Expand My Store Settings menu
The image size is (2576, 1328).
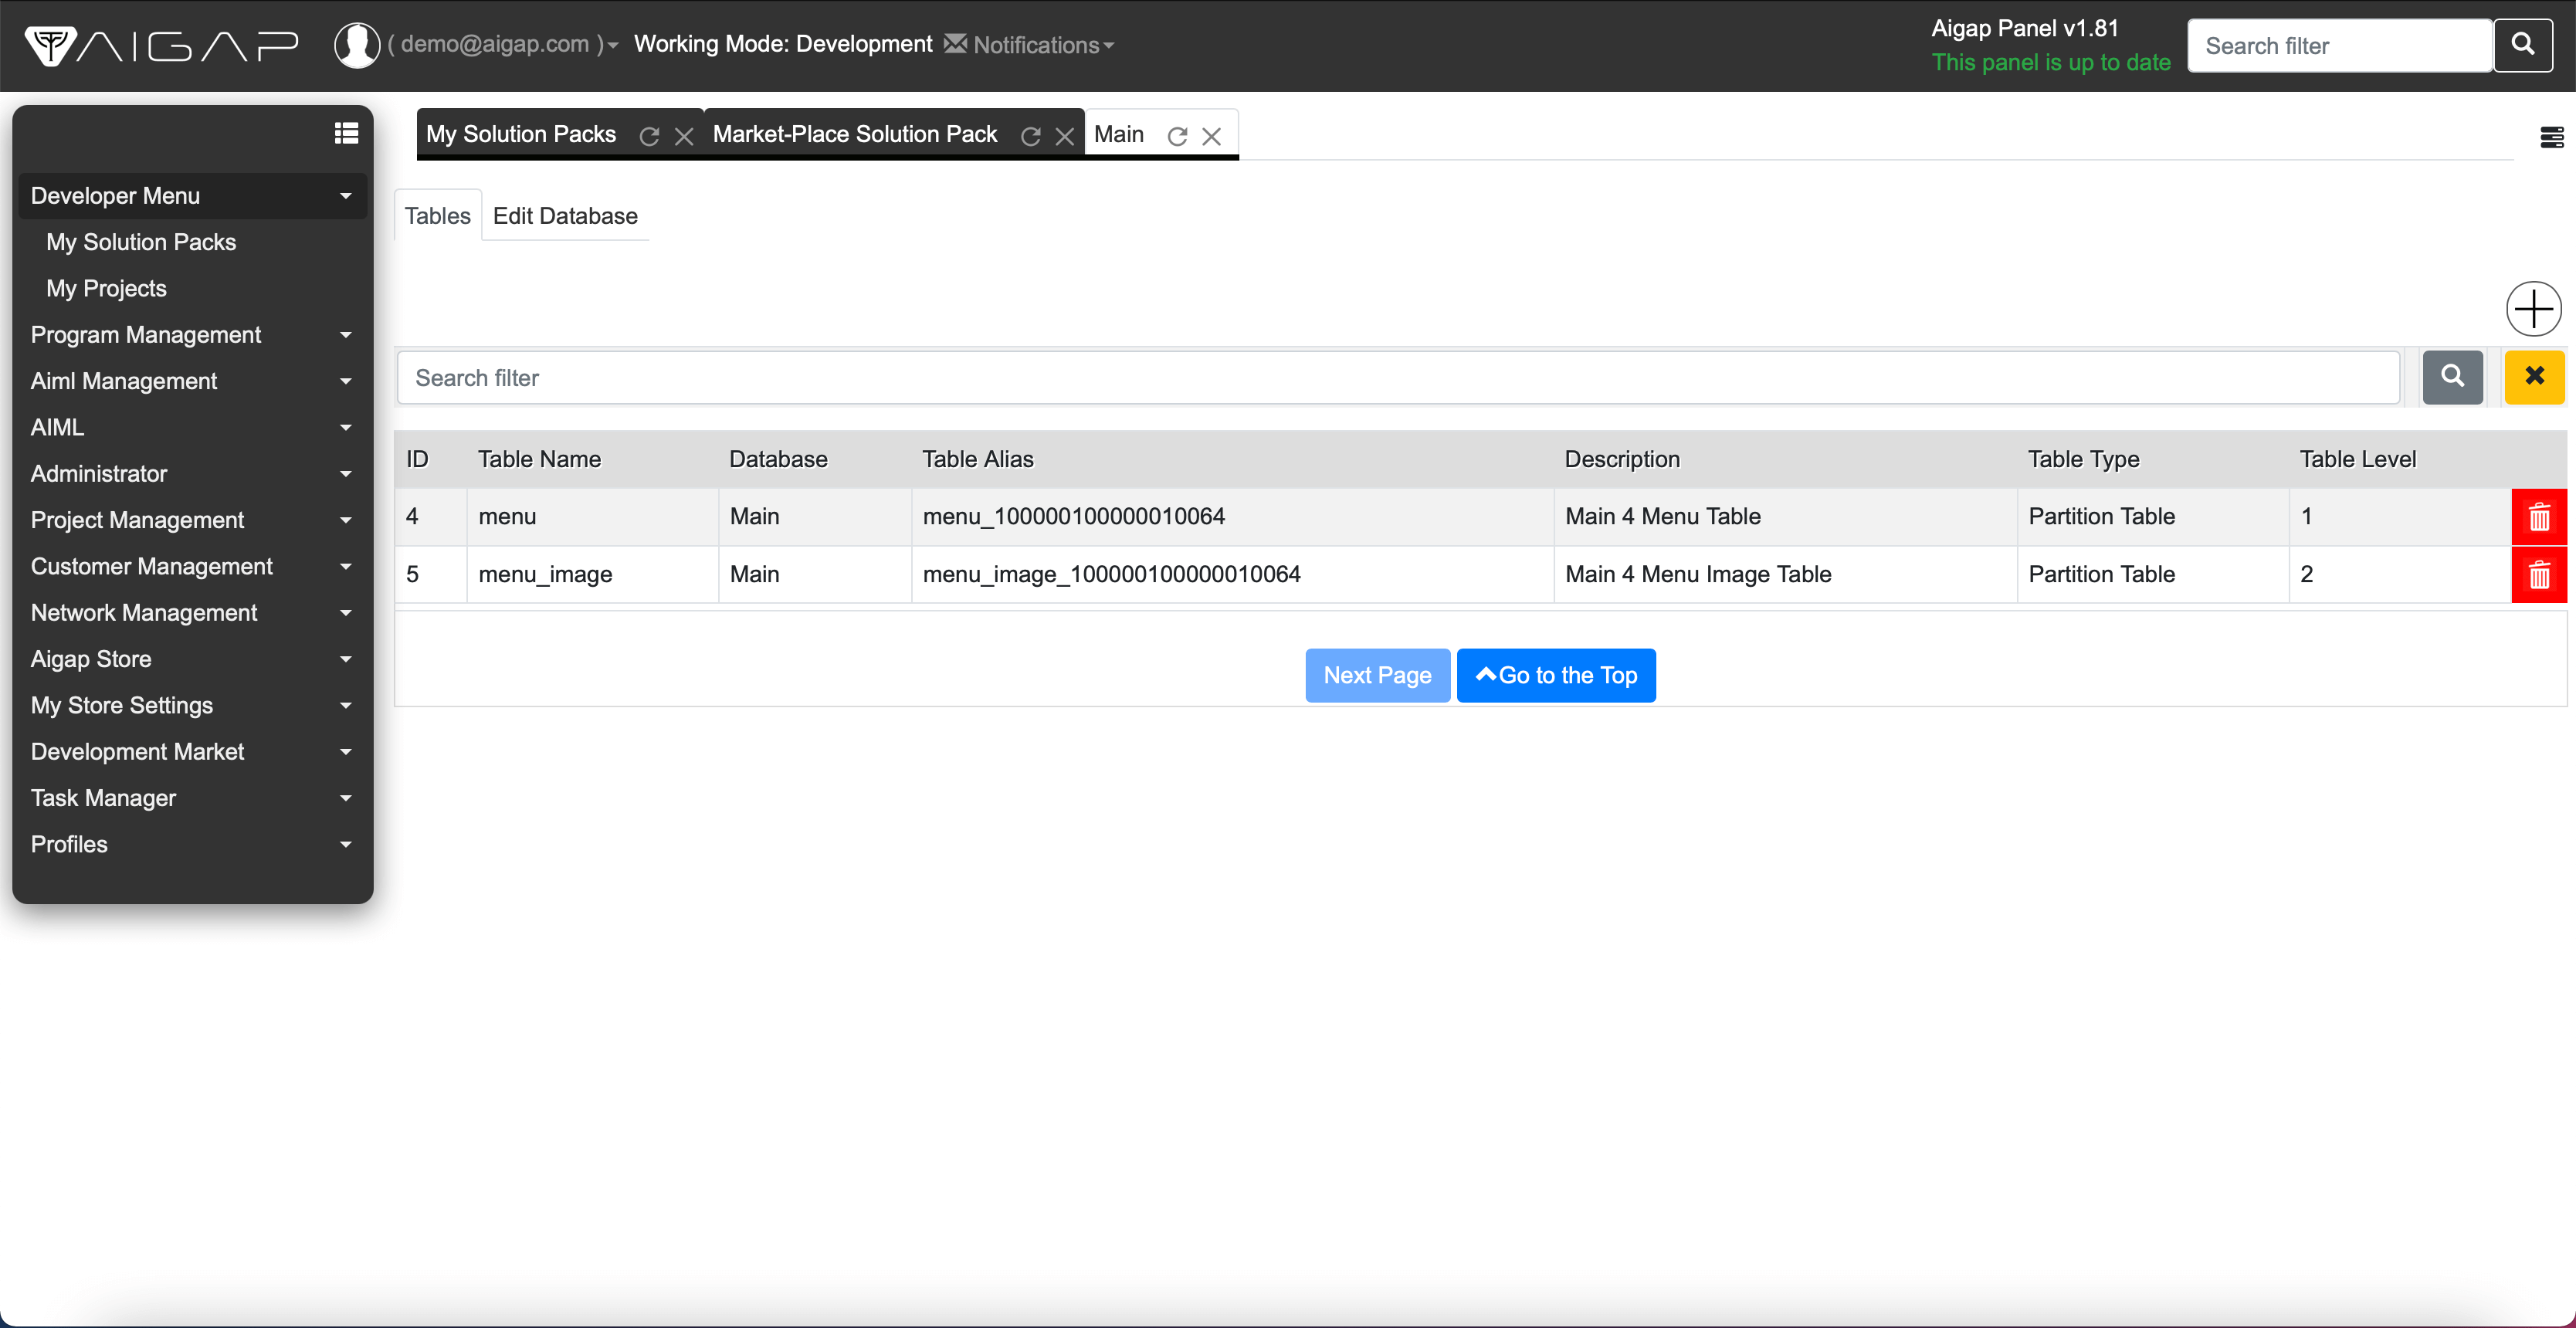coord(193,705)
